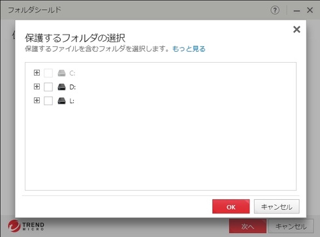Click the L: drive icon
This screenshot has width=320, height=237.
[61, 101]
